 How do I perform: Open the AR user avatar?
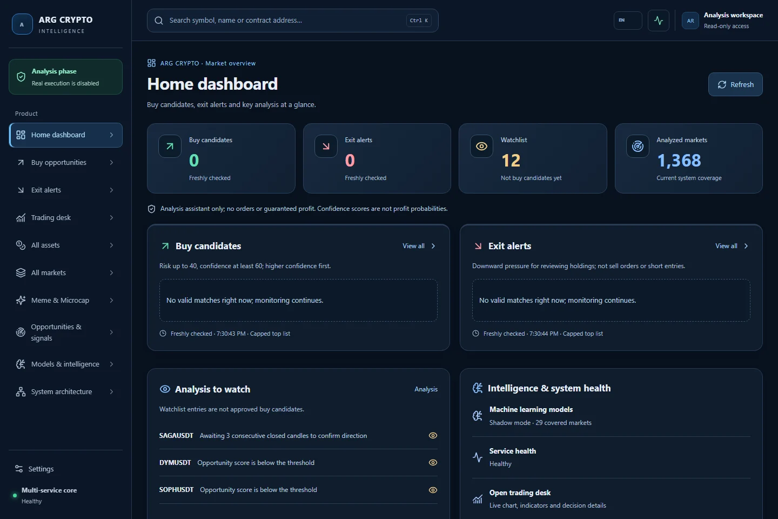coord(690,21)
